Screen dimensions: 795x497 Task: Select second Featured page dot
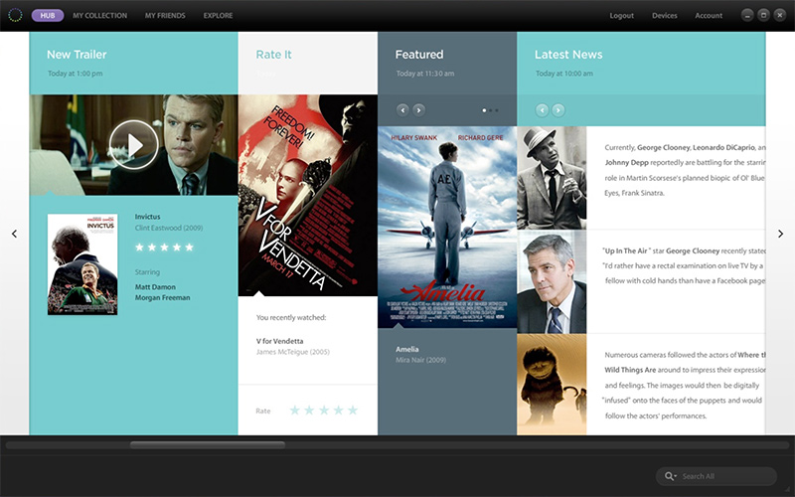click(x=490, y=110)
